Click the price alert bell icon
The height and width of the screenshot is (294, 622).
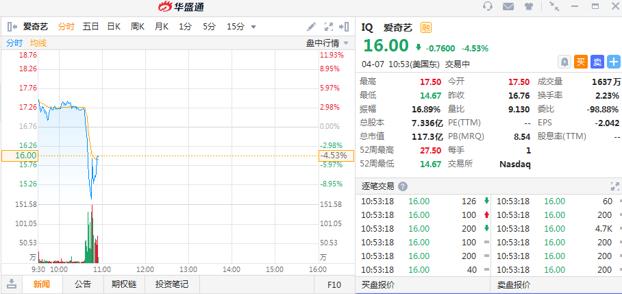point(564,62)
